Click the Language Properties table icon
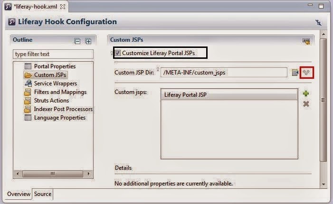333x204 pixels. (x=28, y=118)
